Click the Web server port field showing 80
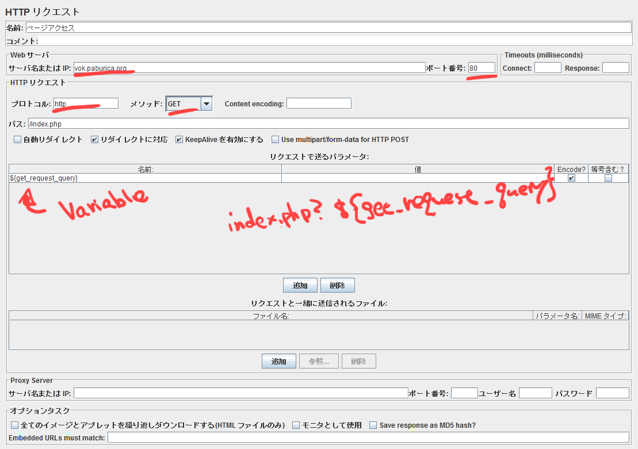The image size is (638, 449). [x=482, y=68]
